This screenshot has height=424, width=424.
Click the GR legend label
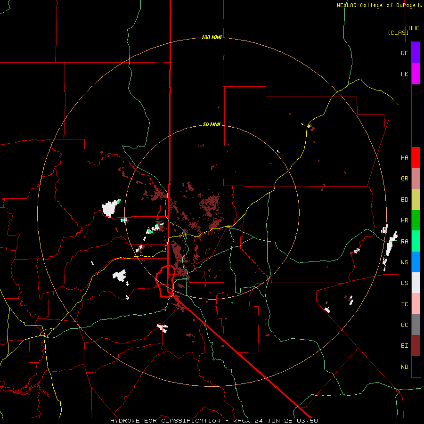click(x=404, y=179)
